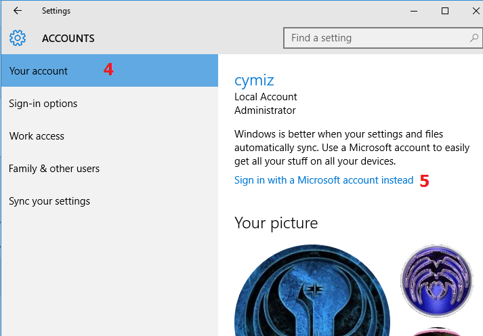
Task: Open Your account section
Action: pyautogui.click(x=39, y=70)
